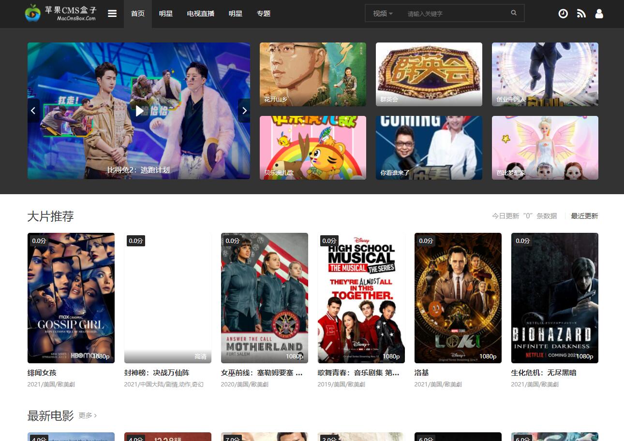
Task: Open the 花开山乡 thumbnail
Action: (x=312, y=74)
